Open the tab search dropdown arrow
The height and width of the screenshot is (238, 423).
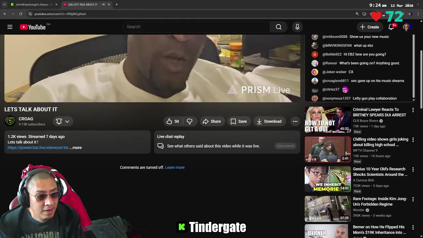tap(4, 5)
